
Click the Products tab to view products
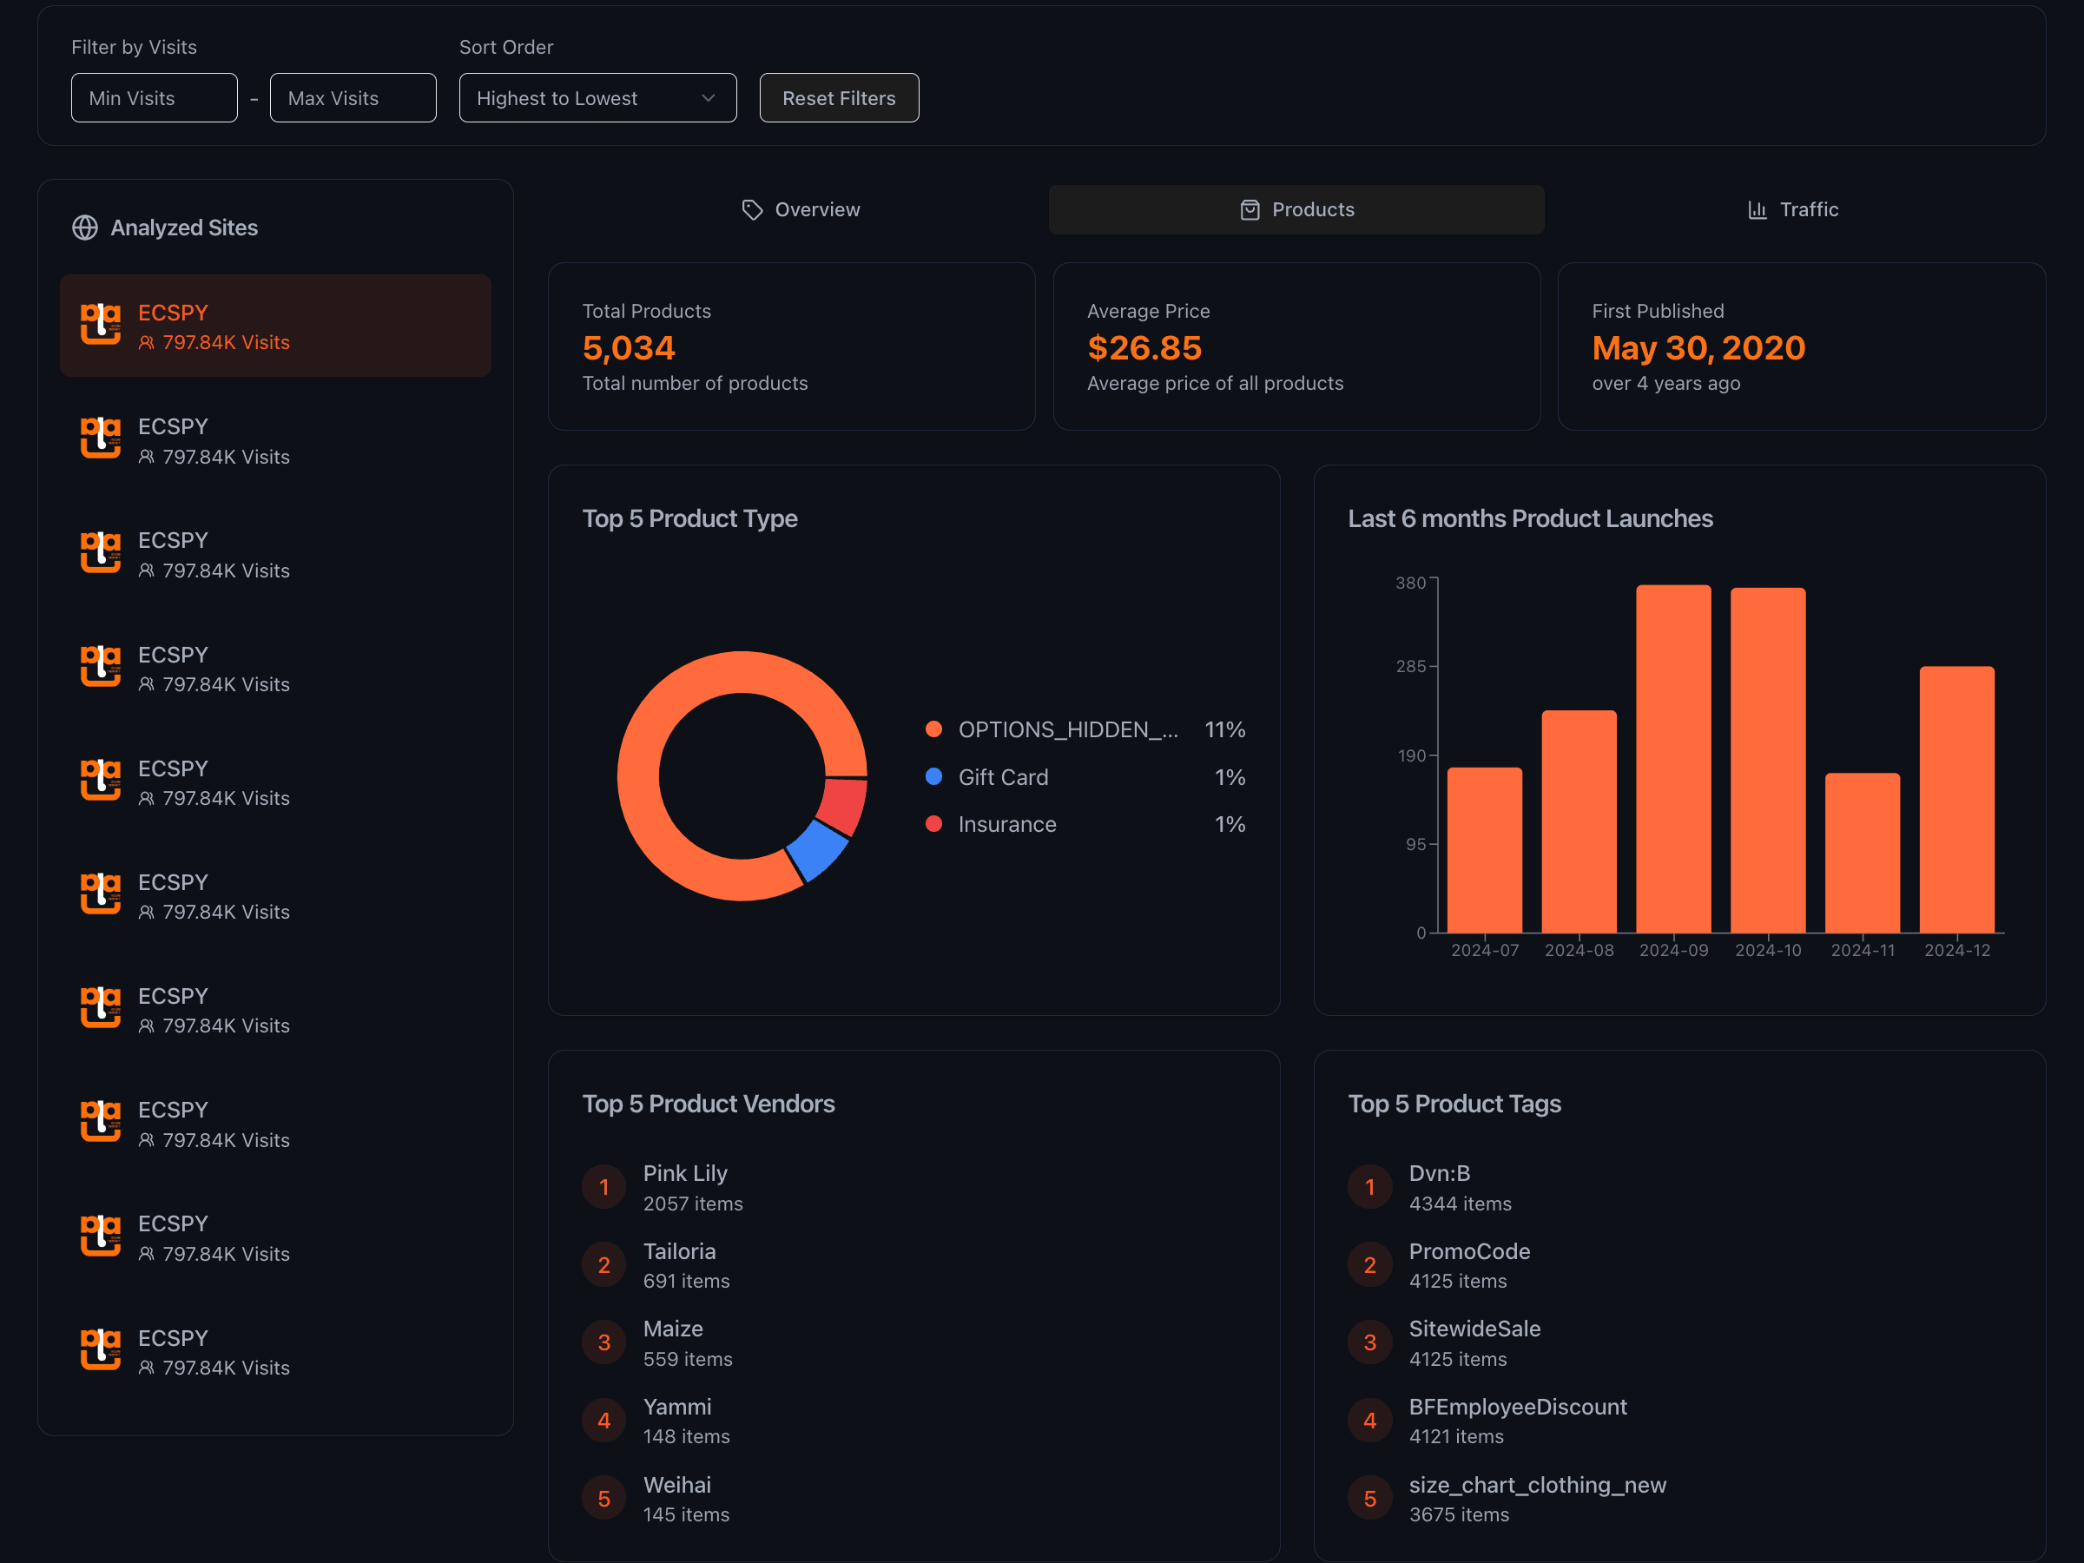click(x=1296, y=208)
